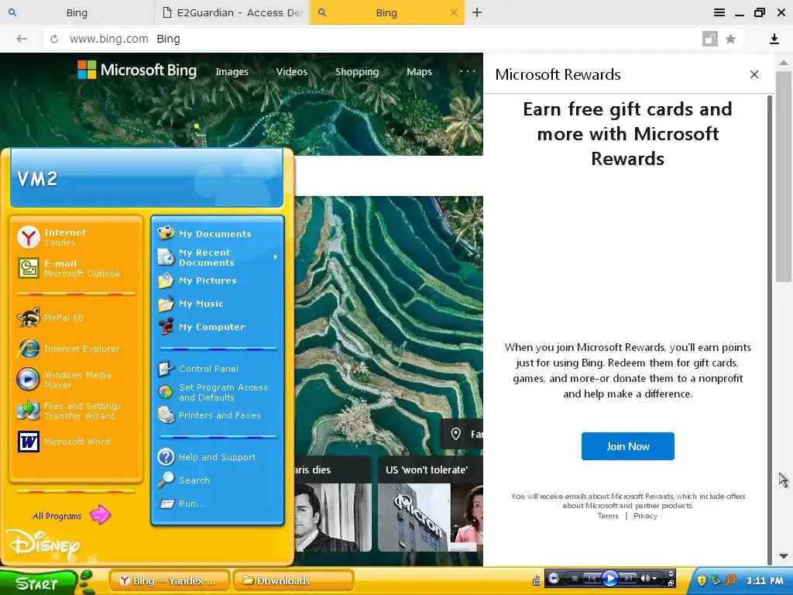
Task: Open the browser downloads button
Action: [x=774, y=39]
